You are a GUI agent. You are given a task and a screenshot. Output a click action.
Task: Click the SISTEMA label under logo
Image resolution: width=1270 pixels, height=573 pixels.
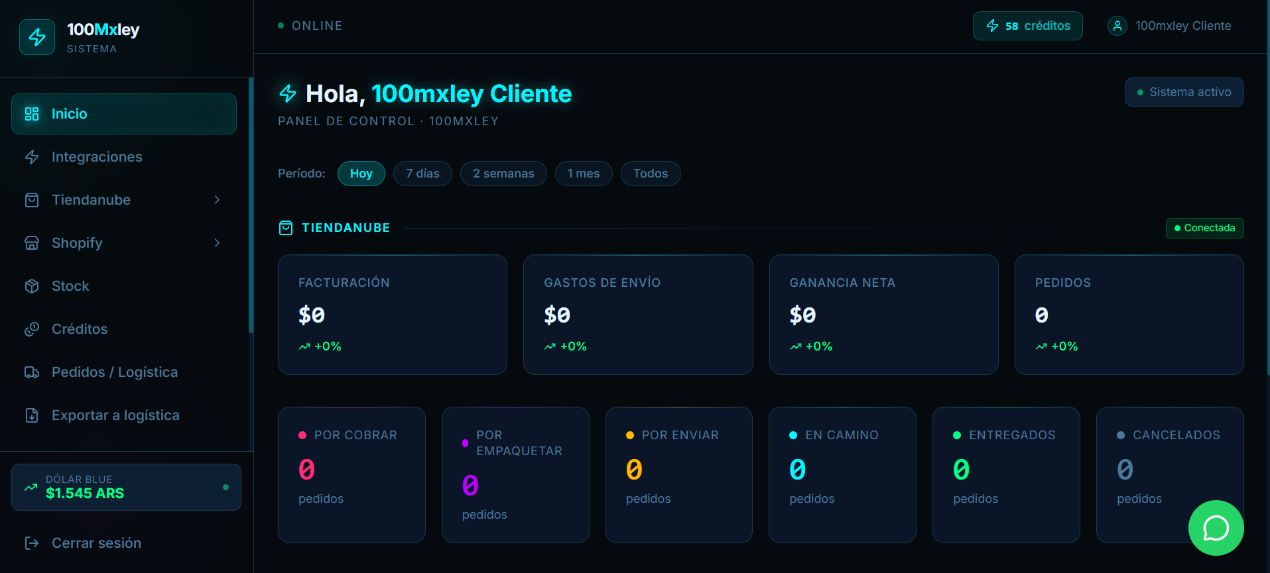[92, 49]
